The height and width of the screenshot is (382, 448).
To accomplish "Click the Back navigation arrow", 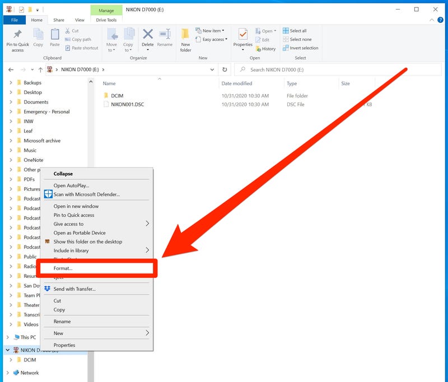I will tap(11, 69).
